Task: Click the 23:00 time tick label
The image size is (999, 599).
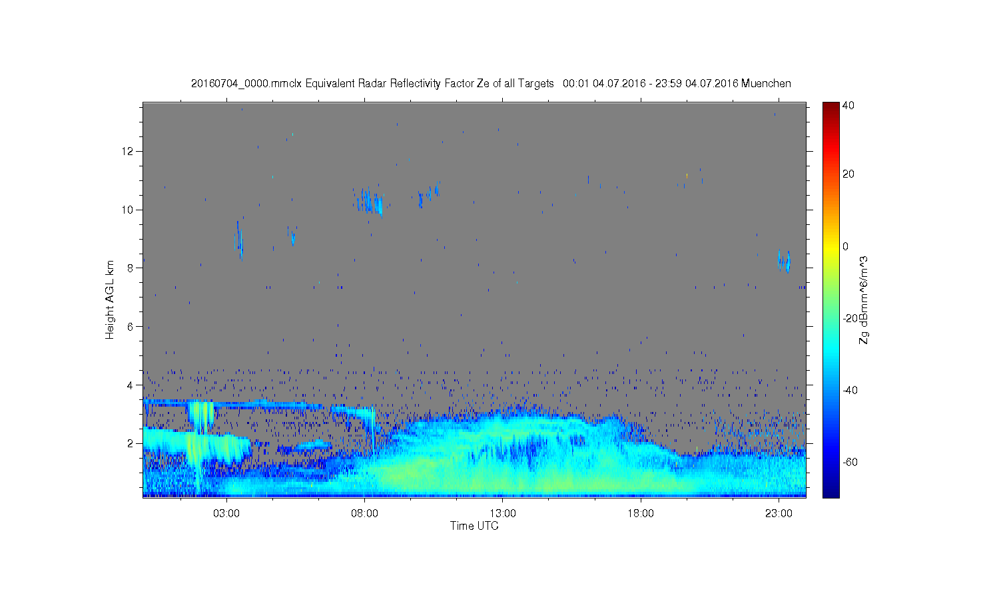Action: coord(779,514)
